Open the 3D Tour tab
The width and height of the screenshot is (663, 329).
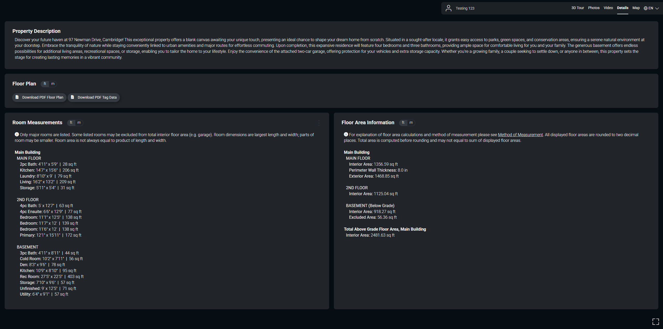578,8
